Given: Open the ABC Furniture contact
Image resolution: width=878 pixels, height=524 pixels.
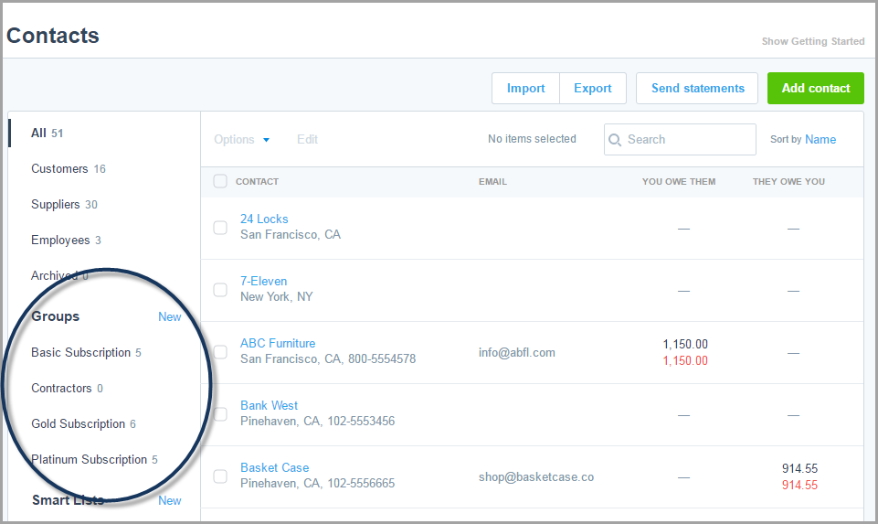Looking at the screenshot, I should point(278,344).
